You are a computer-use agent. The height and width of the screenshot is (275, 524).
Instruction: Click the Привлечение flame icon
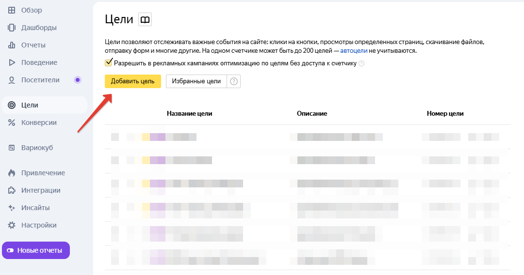(x=12, y=173)
